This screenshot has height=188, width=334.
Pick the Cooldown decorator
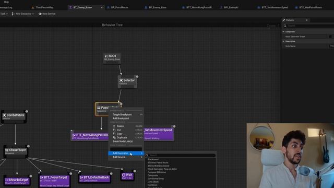point(152,185)
